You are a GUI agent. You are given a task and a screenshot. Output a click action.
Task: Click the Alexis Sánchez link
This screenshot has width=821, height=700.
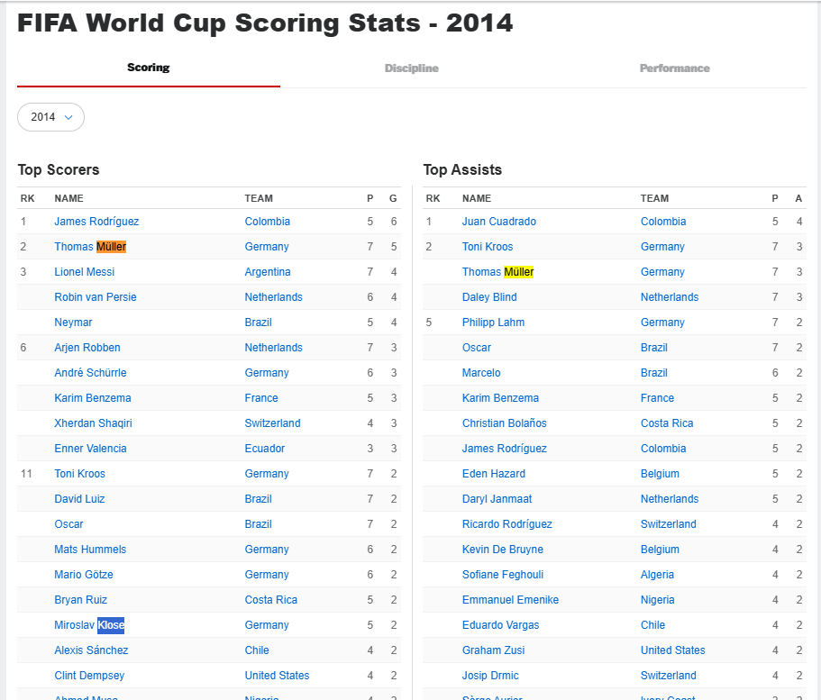pos(91,650)
